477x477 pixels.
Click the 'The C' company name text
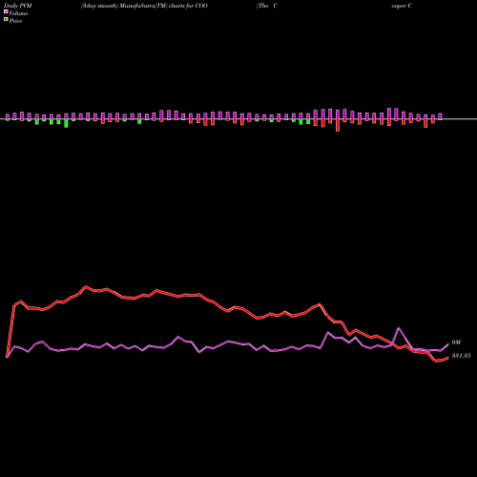coord(267,6)
